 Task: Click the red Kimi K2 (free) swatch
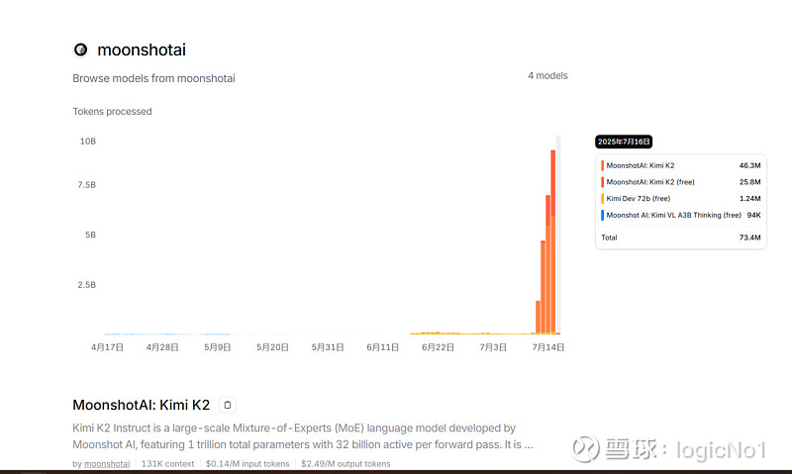pyautogui.click(x=602, y=182)
